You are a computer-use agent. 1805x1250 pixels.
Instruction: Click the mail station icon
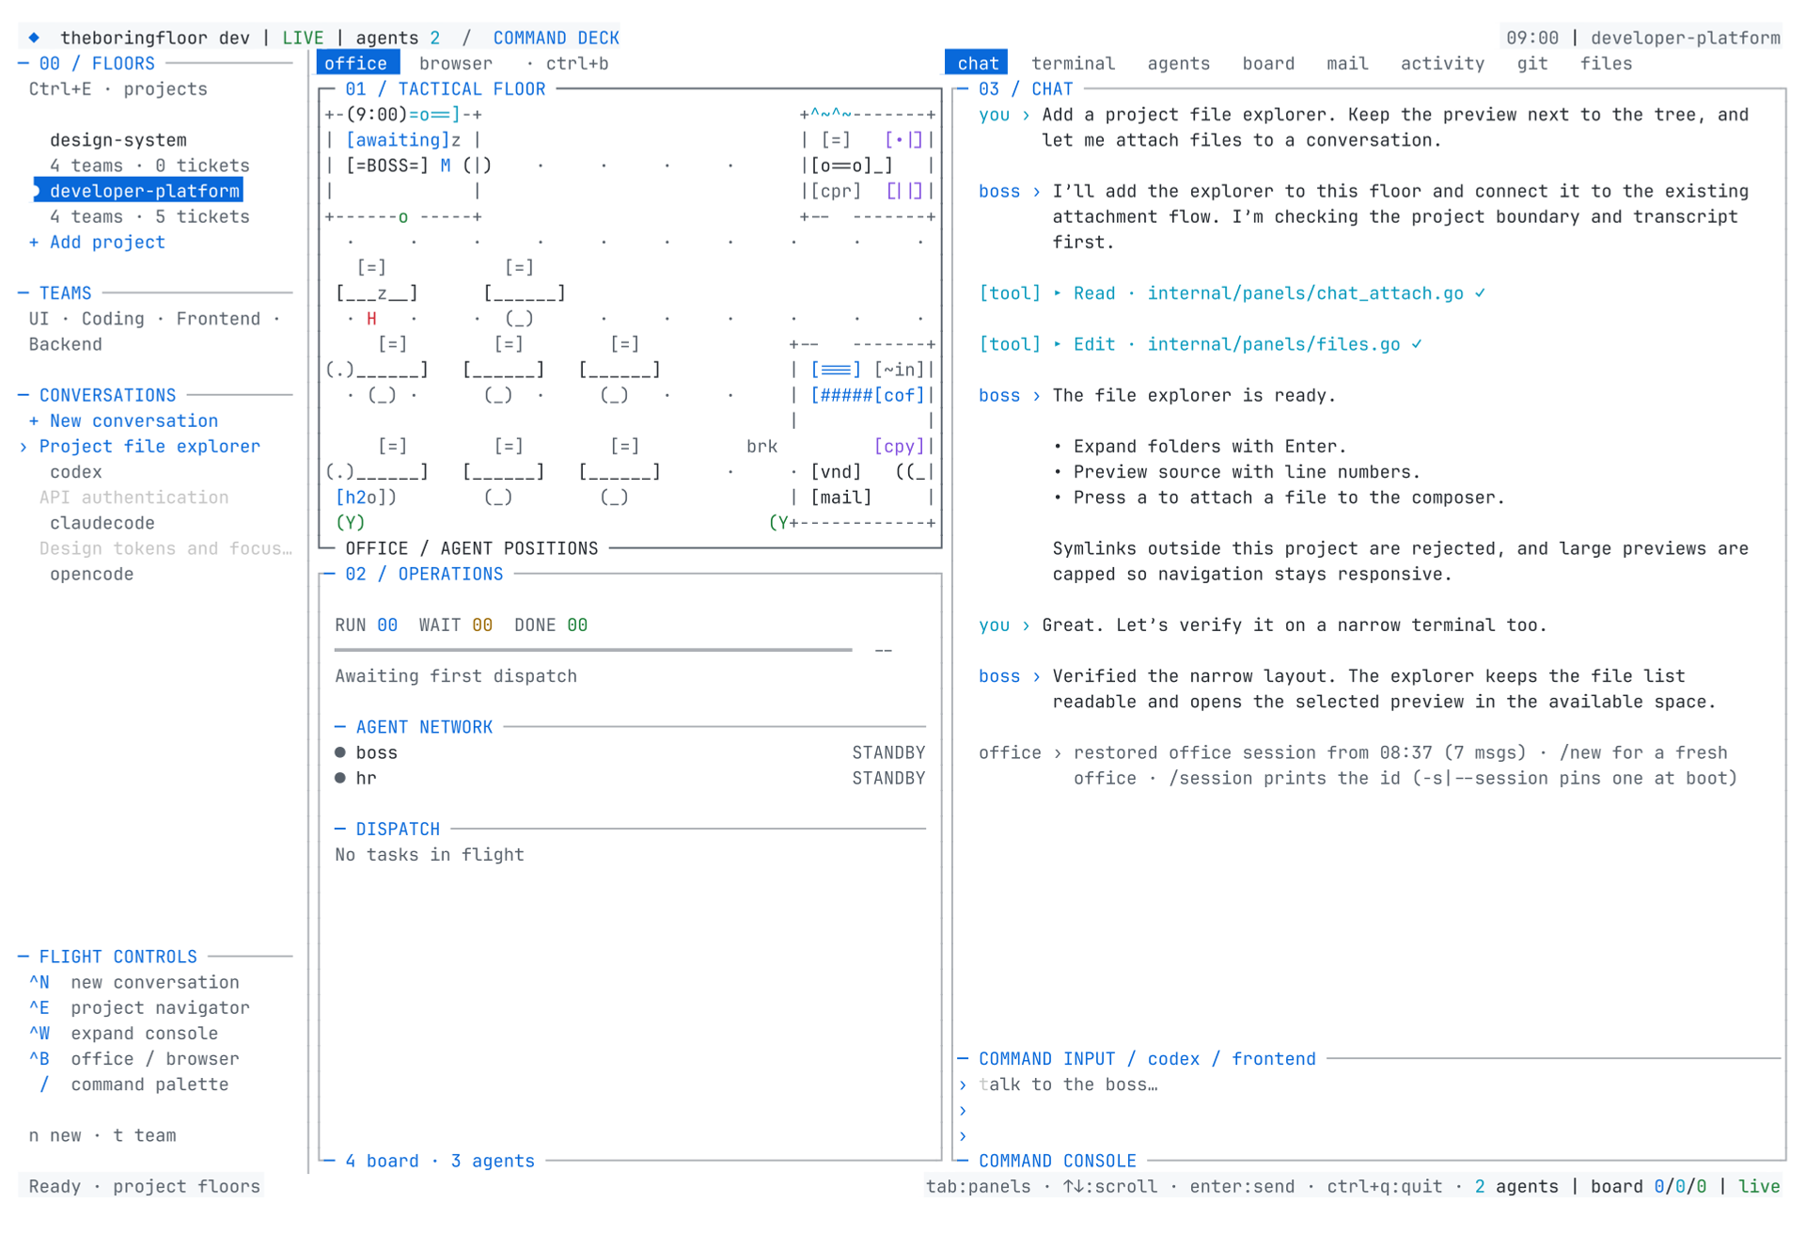tap(841, 498)
